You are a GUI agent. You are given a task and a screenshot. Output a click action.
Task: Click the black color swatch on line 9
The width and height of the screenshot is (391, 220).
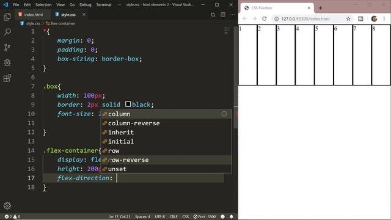pos(128,105)
